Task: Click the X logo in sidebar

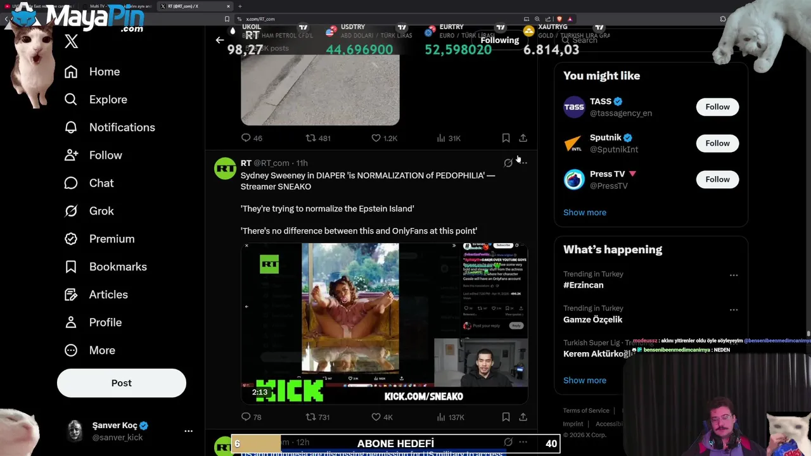Action: [72, 42]
